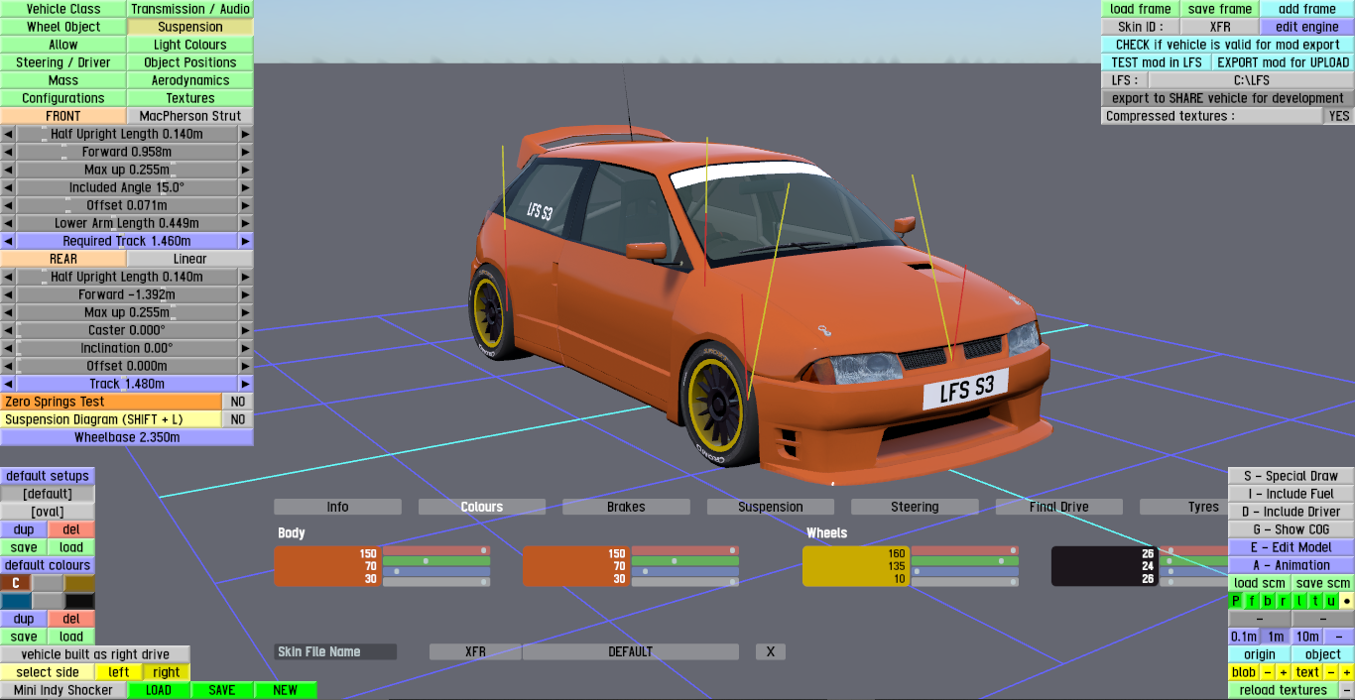Decrease Included Angle 15.0° value
Viewport: 1355px width, 700px height.
pos(8,187)
